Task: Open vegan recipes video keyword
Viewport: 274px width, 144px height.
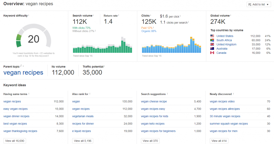Action: click(222, 101)
